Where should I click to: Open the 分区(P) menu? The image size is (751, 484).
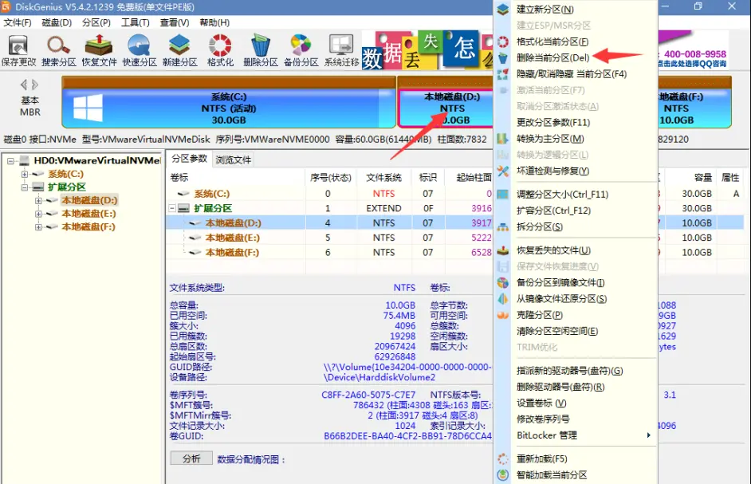96,22
